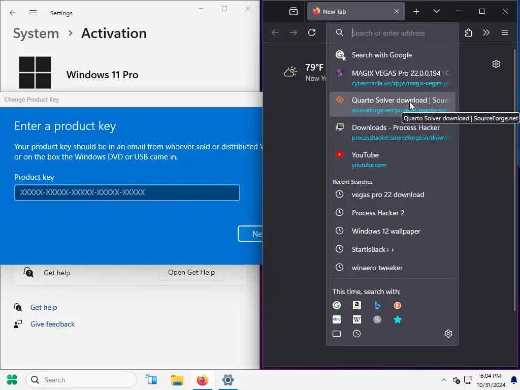
Task: Open Settings navigation hamburger menu
Action: (33, 13)
